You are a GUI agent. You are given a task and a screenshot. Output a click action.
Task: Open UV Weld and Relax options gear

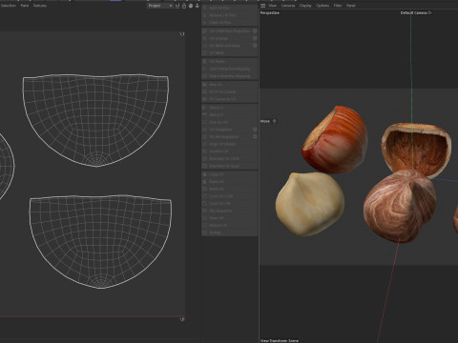click(255, 46)
